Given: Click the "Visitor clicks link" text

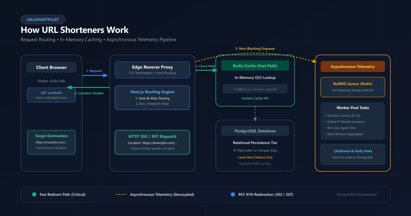Looking at the screenshot, I should 51,81.
